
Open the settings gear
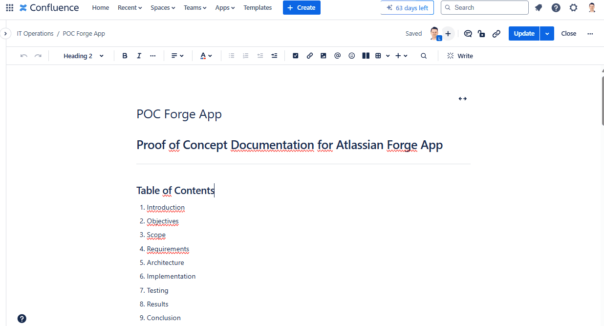click(573, 8)
